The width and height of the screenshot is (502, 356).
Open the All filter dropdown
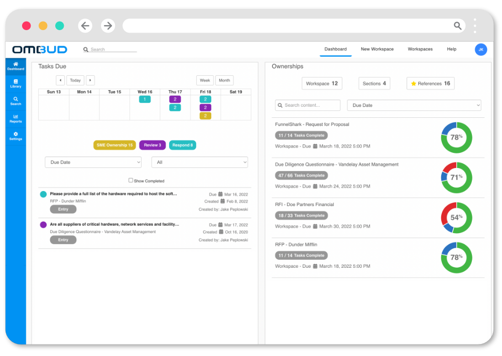click(199, 162)
